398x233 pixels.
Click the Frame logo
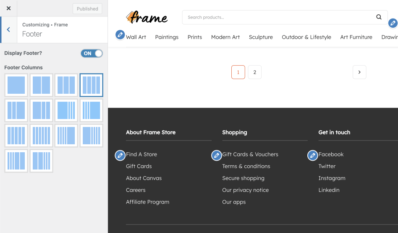(147, 17)
